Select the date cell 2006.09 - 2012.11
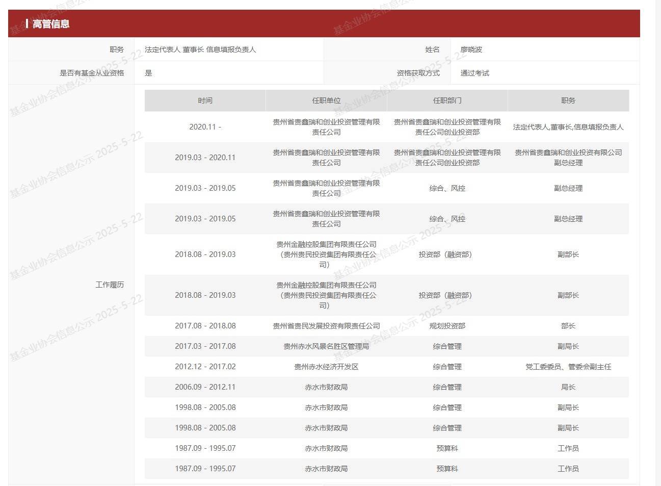 pyautogui.click(x=205, y=387)
